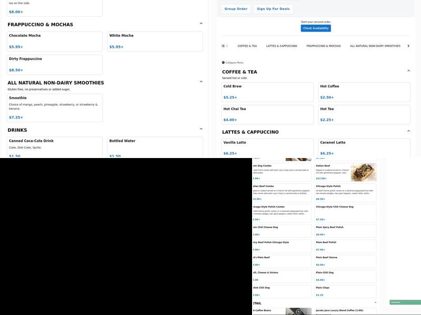Screen dimensions: 421x315
Task: Collapse the Lattes & Cappuccino section
Action: pyautogui.click(x=409, y=131)
